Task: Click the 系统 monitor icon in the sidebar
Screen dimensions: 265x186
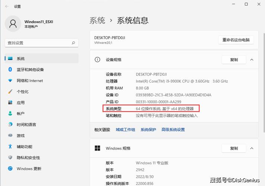Action: [x=10, y=58]
